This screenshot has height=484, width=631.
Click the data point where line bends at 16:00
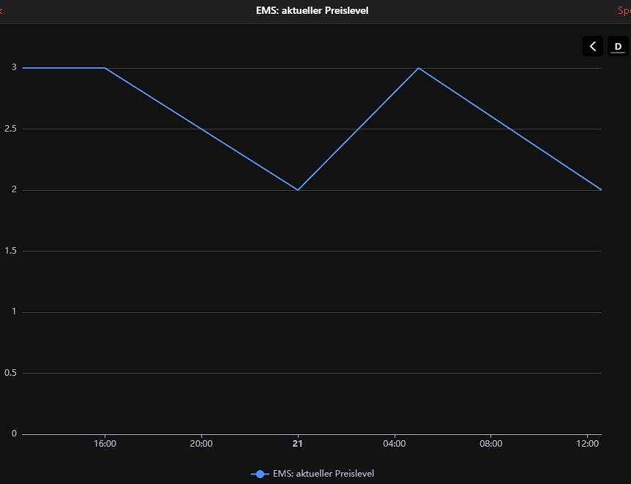coord(105,68)
